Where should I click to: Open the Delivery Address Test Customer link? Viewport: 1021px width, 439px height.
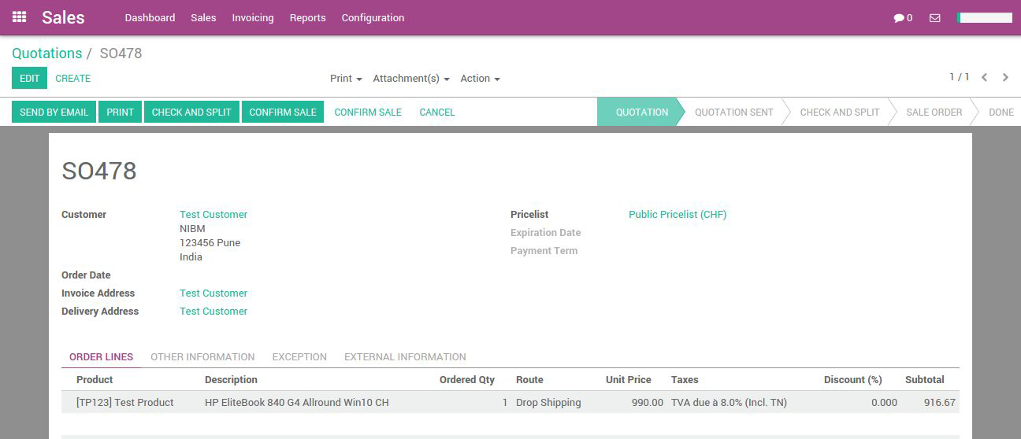click(x=213, y=311)
